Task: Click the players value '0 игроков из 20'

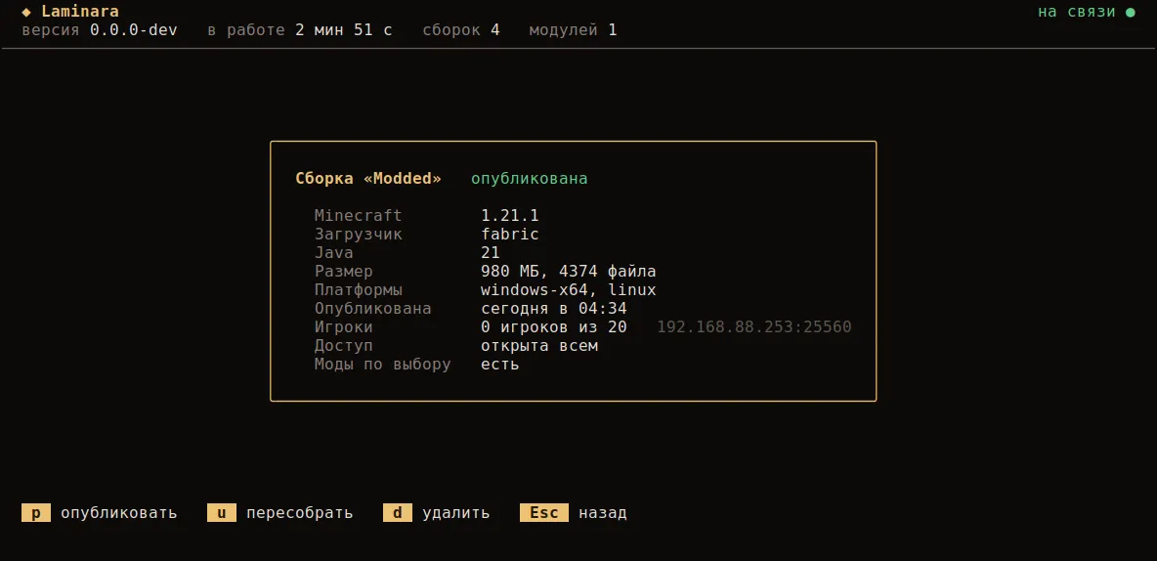Action: (x=554, y=327)
